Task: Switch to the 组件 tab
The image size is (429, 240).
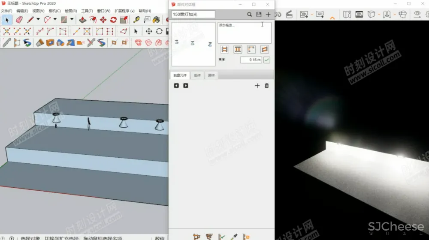Action: point(197,75)
